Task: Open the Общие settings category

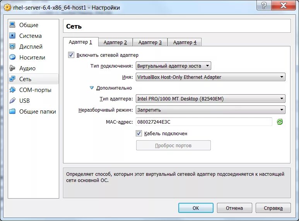Action: point(33,25)
